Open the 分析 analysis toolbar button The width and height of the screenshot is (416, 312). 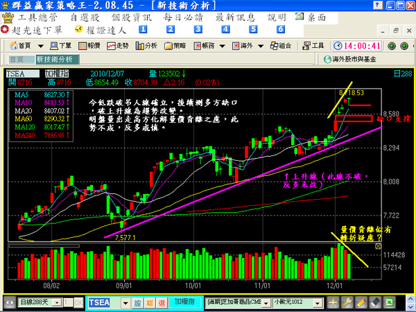[x=146, y=46]
